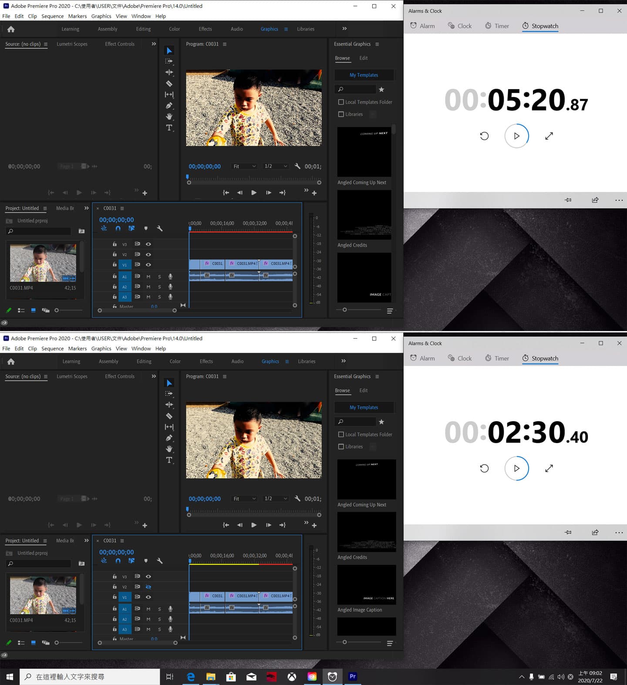Click My Templates in upper Essential Graphics panel

[x=364, y=75]
